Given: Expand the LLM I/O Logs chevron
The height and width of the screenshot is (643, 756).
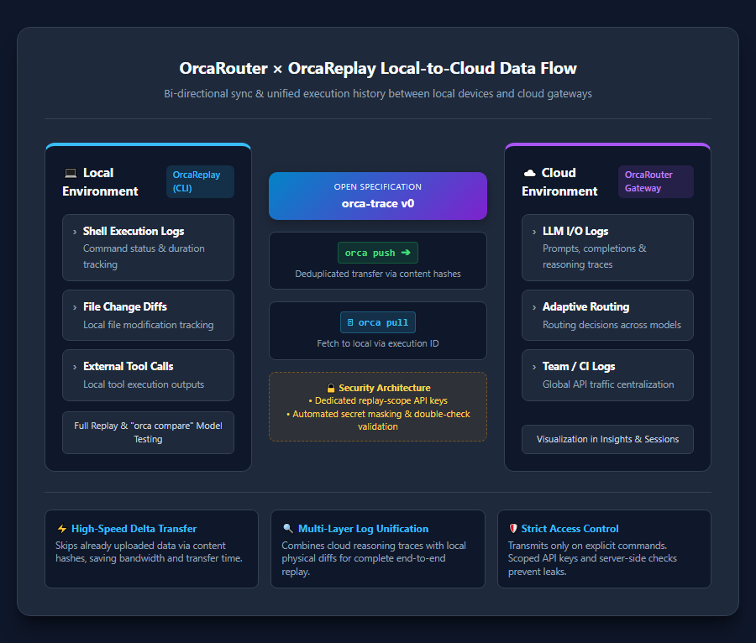Looking at the screenshot, I should click(534, 233).
